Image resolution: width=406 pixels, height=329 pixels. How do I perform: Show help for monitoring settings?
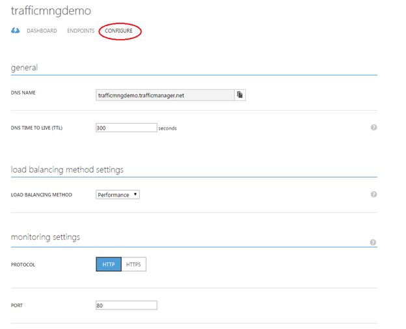(x=373, y=242)
